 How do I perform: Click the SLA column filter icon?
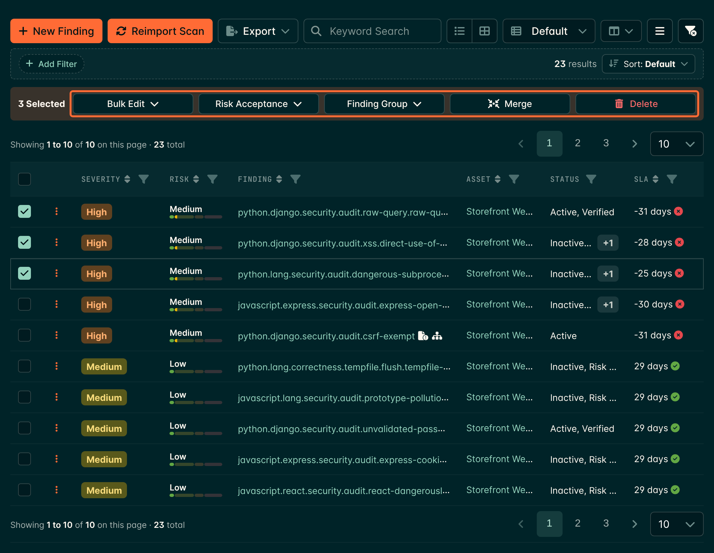pyautogui.click(x=671, y=179)
